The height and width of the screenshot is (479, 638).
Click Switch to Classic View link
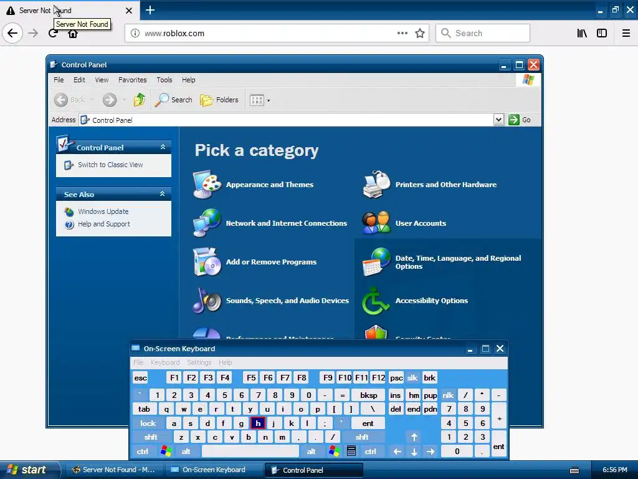pyautogui.click(x=110, y=165)
